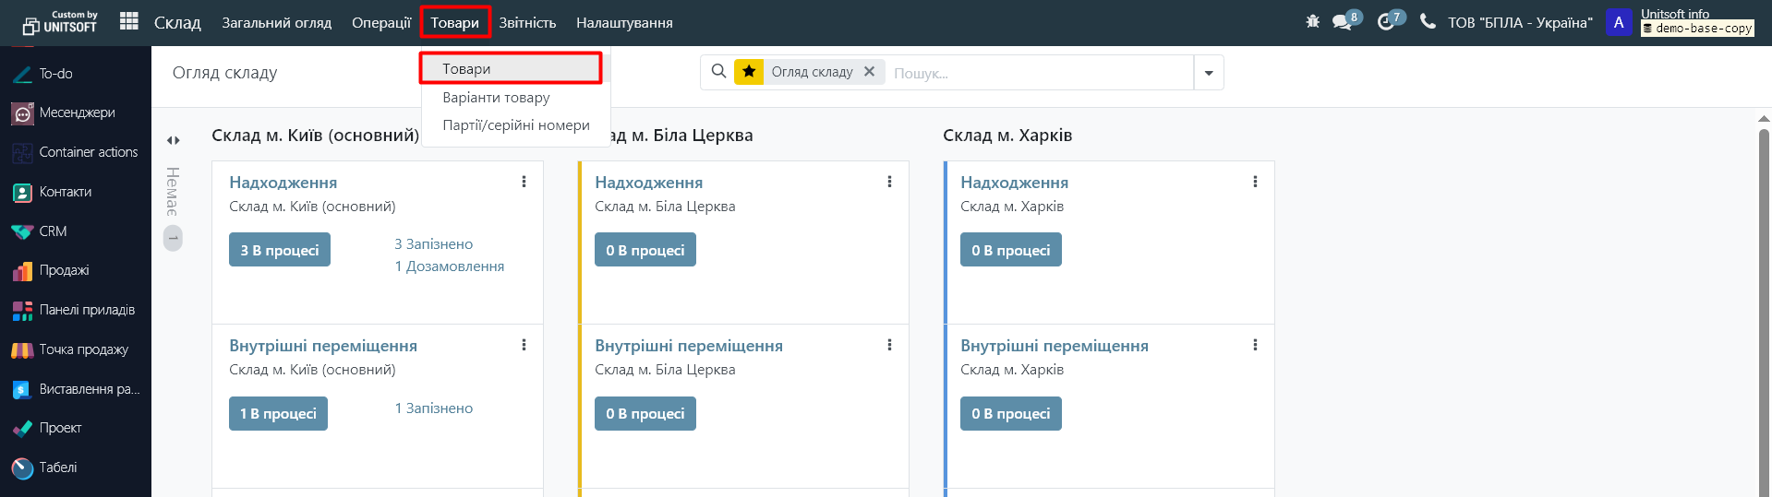1772x497 pixels.
Task: Click 0 В процесі on Харків Надходження
Action: (1011, 250)
